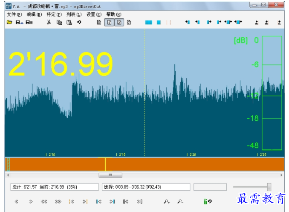Click the first left-arrow-before-blue-bar icon

tap(188, 22)
